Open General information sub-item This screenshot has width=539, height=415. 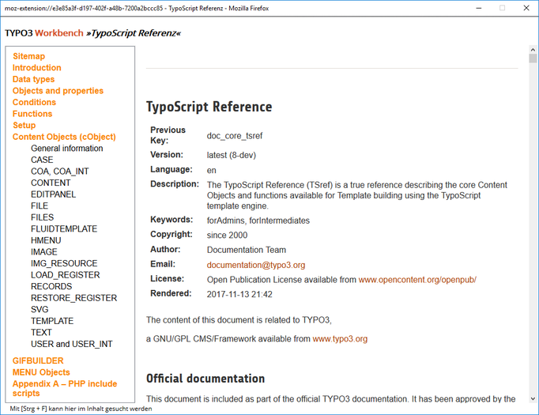tap(66, 149)
